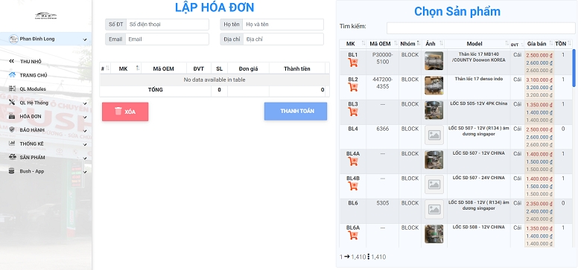
Task: Add product BL6A to invoice cart
Action: tap(353, 235)
